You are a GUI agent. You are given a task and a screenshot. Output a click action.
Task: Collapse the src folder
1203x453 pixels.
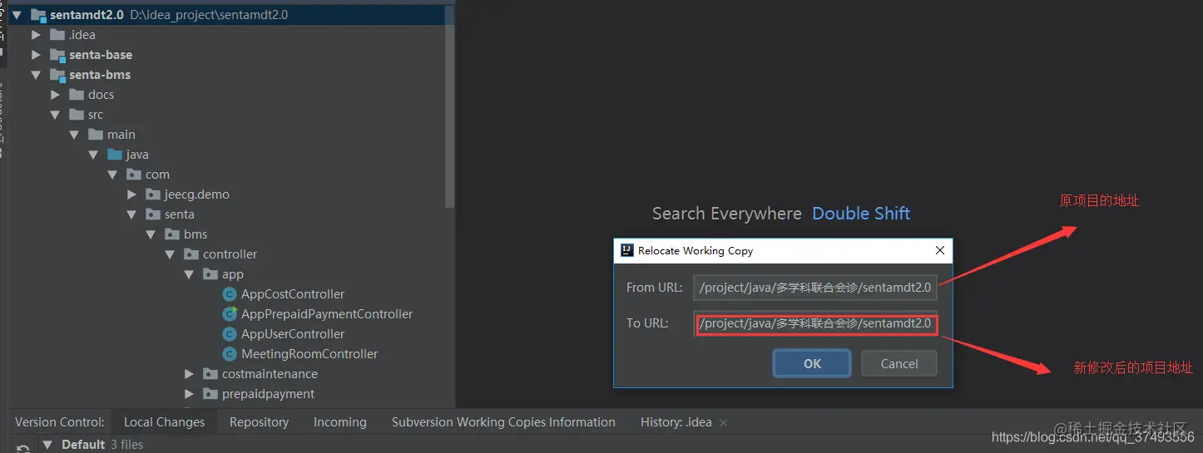[x=55, y=115]
